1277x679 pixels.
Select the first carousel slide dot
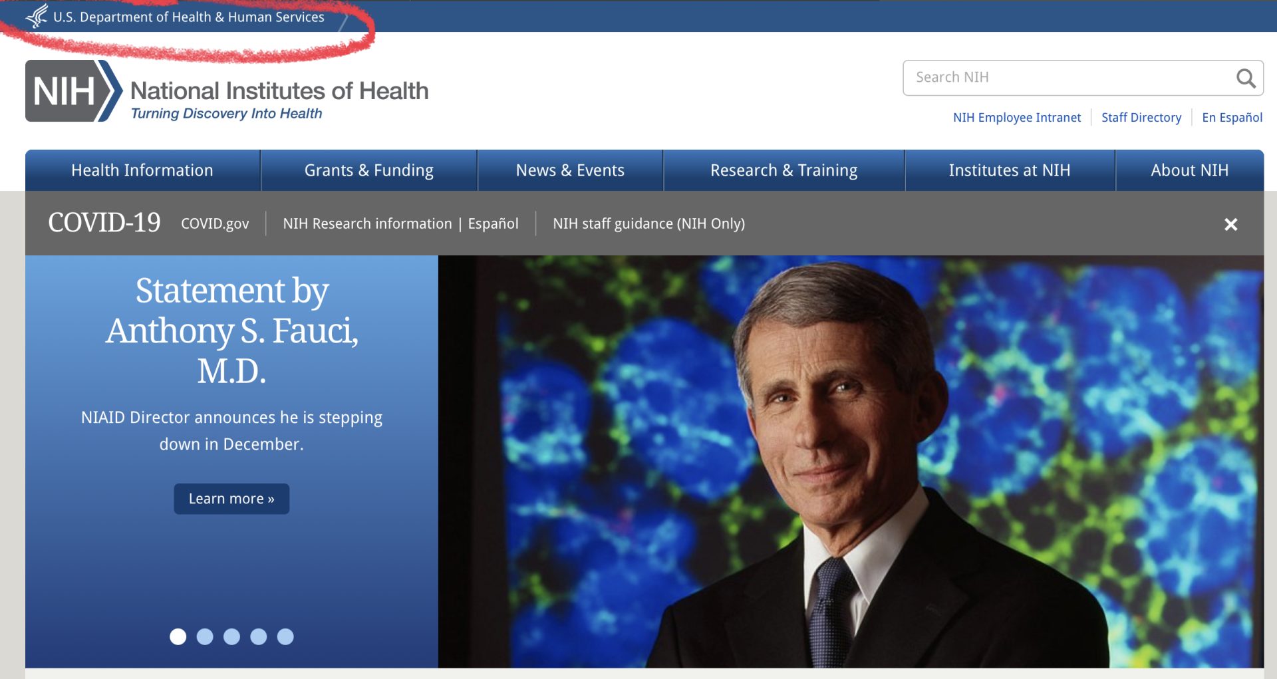coord(178,636)
